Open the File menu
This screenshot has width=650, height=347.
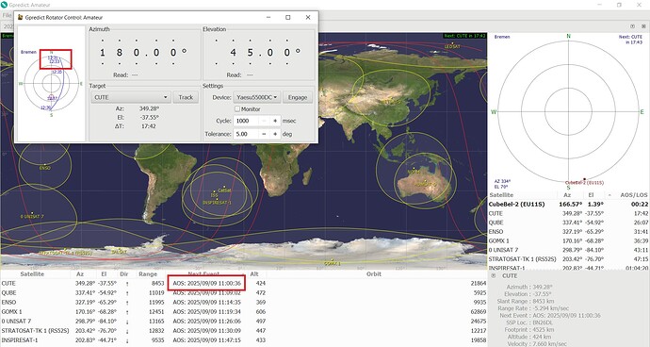7,15
